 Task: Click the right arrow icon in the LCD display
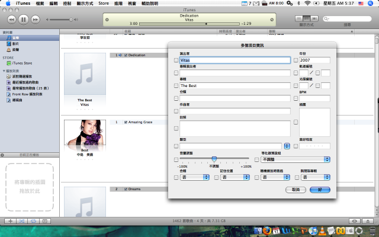pyautogui.click(x=272, y=20)
